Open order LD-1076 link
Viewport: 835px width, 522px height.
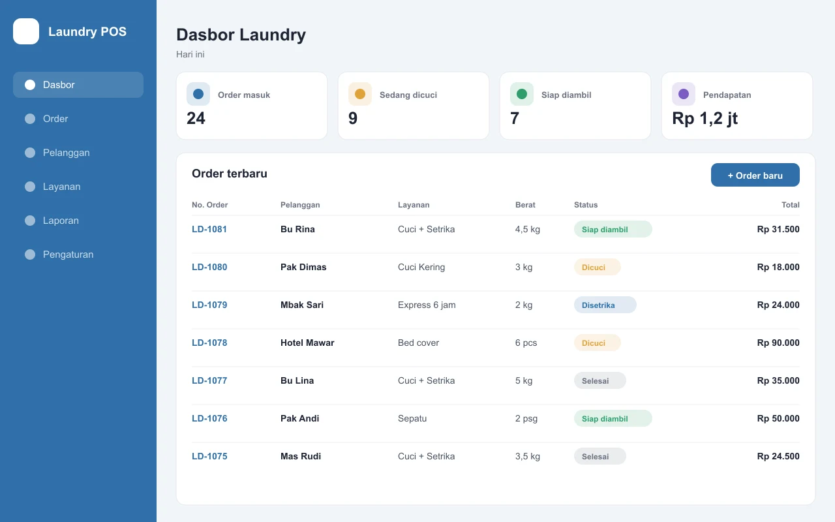209,418
